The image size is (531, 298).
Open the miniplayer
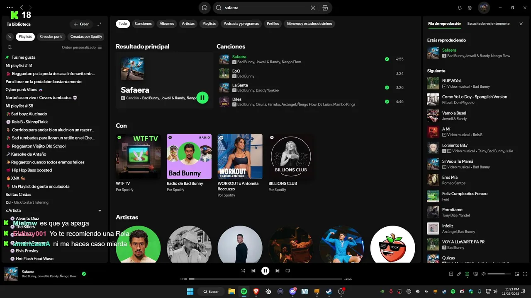(x=517, y=274)
